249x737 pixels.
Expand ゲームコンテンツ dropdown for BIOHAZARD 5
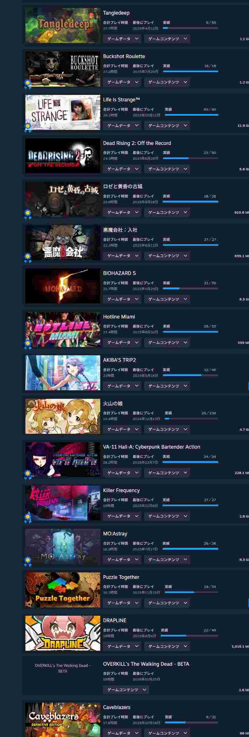167,299
